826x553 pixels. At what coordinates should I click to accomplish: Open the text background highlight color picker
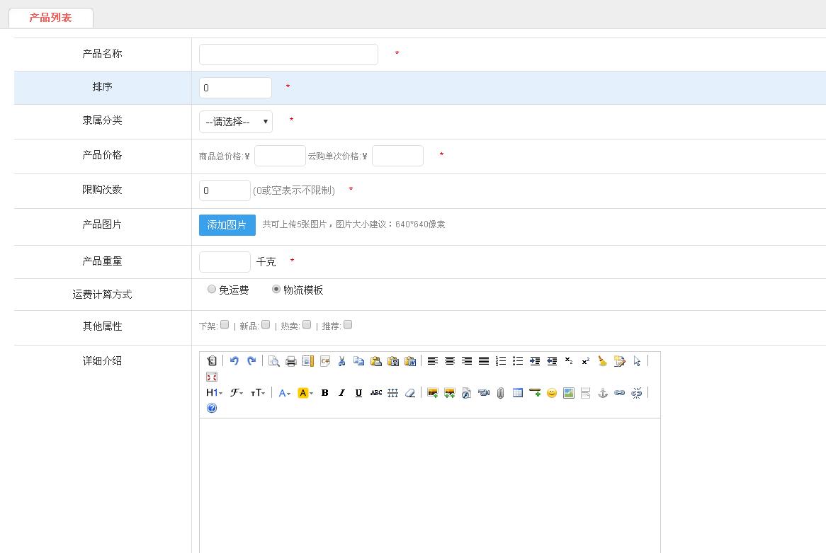pyautogui.click(x=305, y=393)
